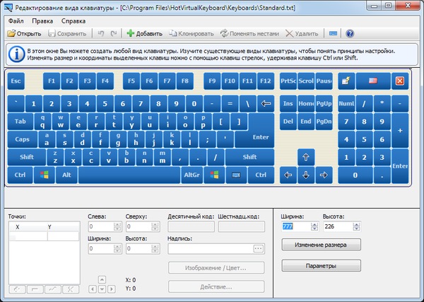424x302 pixels.
Task: Click the blue help question mark icon
Action: click(x=351, y=33)
